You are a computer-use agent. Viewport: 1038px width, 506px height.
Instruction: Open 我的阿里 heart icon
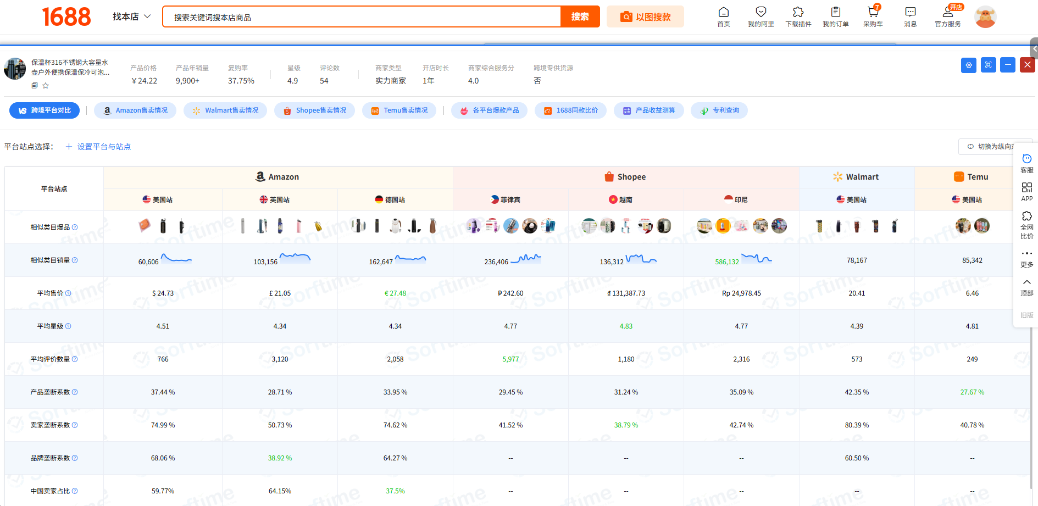[761, 13]
